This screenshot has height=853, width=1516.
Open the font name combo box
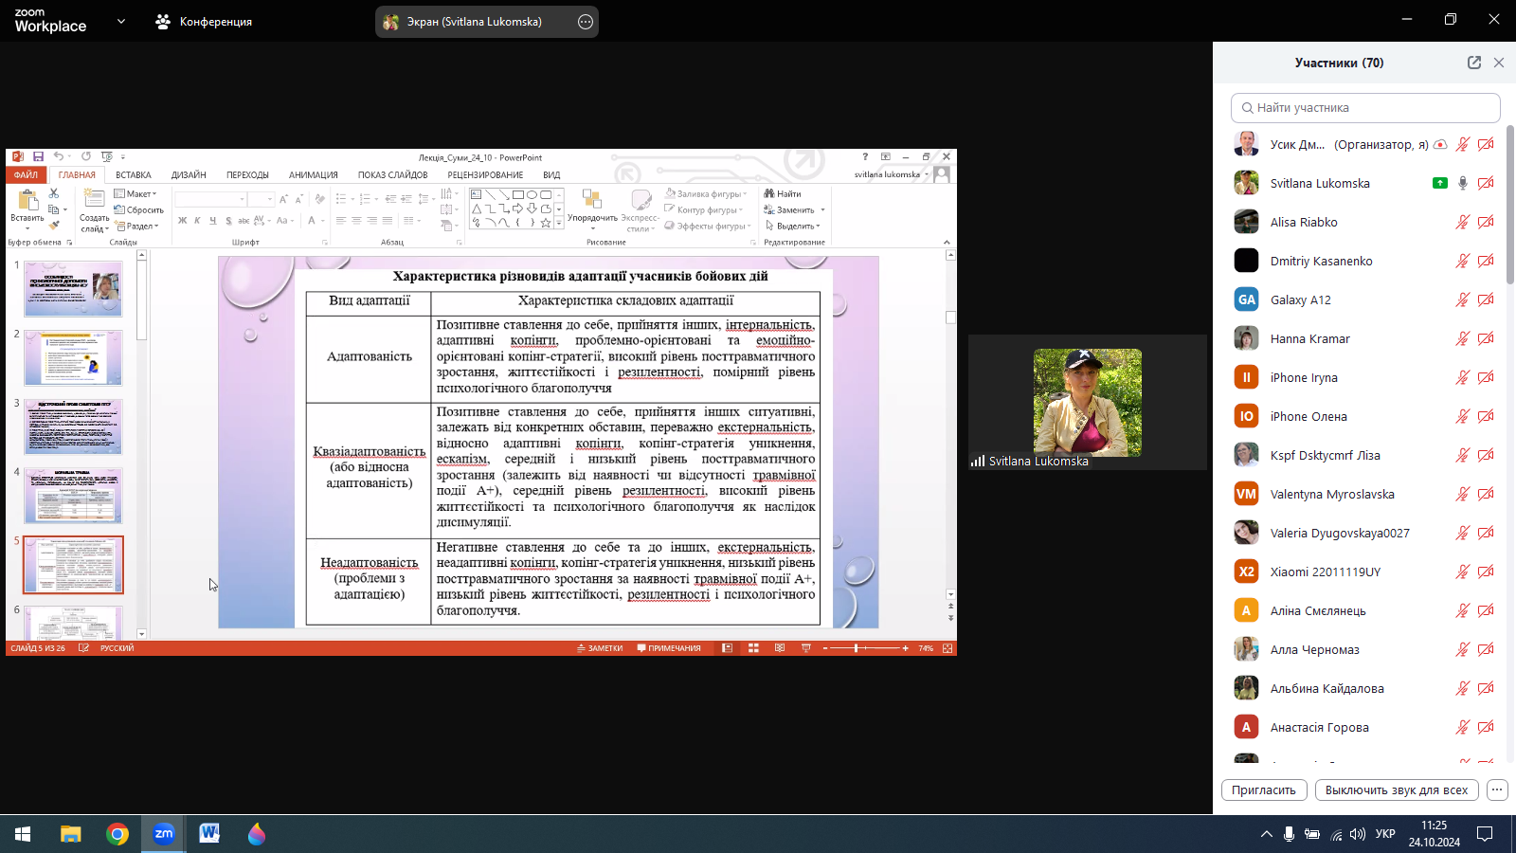point(210,199)
